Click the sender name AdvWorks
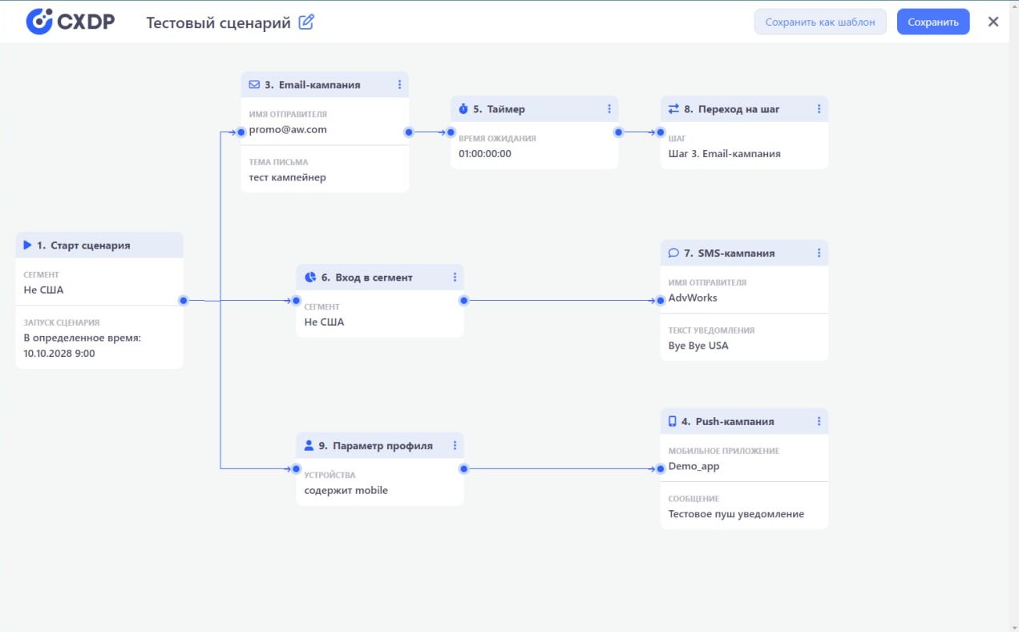This screenshot has height=632, width=1019. [x=693, y=298]
